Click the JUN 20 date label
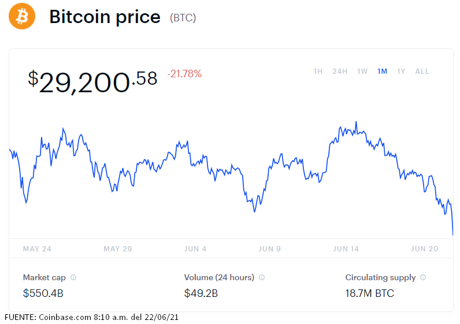 tap(425, 249)
